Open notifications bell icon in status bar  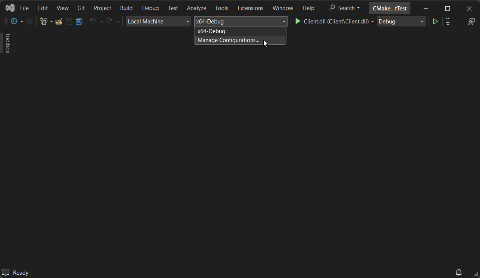pyautogui.click(x=459, y=272)
